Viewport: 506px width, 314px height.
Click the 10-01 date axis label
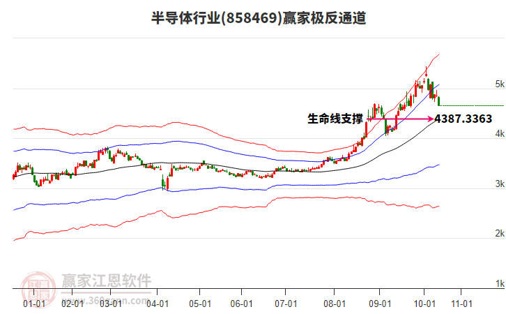pyautogui.click(x=424, y=304)
